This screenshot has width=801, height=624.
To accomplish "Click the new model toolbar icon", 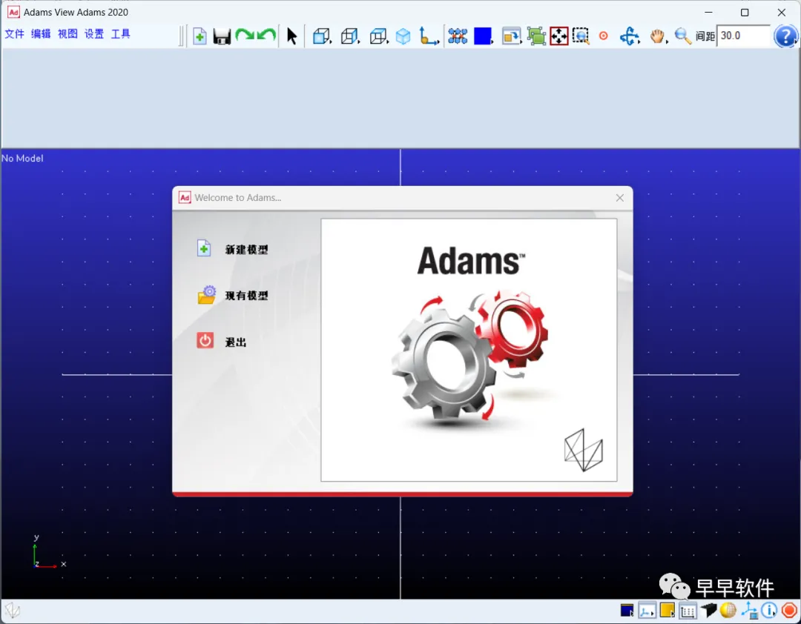I will [x=200, y=36].
